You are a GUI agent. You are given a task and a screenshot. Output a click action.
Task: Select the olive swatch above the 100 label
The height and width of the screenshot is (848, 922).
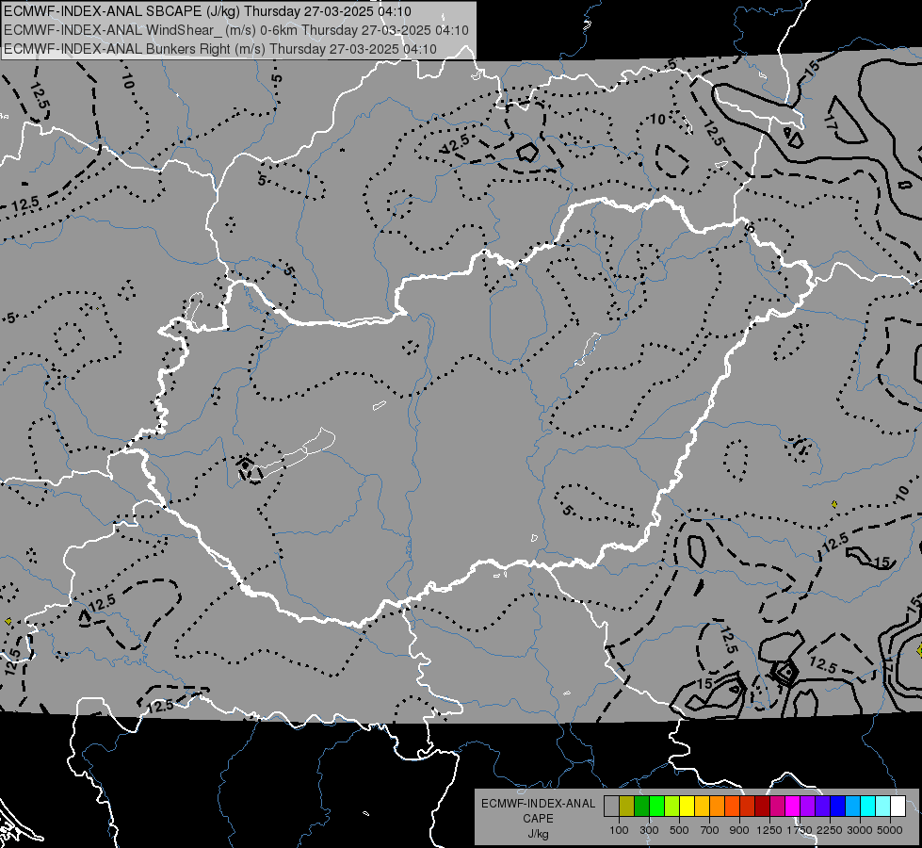tap(627, 807)
